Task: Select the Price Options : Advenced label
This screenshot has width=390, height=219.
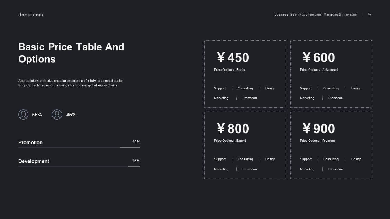Action: pos(319,70)
